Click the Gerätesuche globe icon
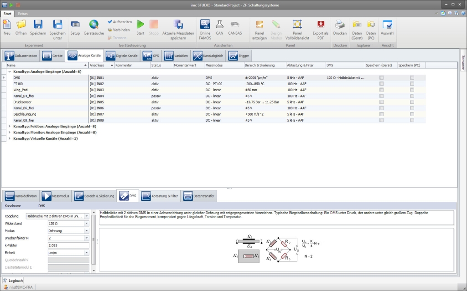Viewport: 467px width, 291px height. (93, 25)
